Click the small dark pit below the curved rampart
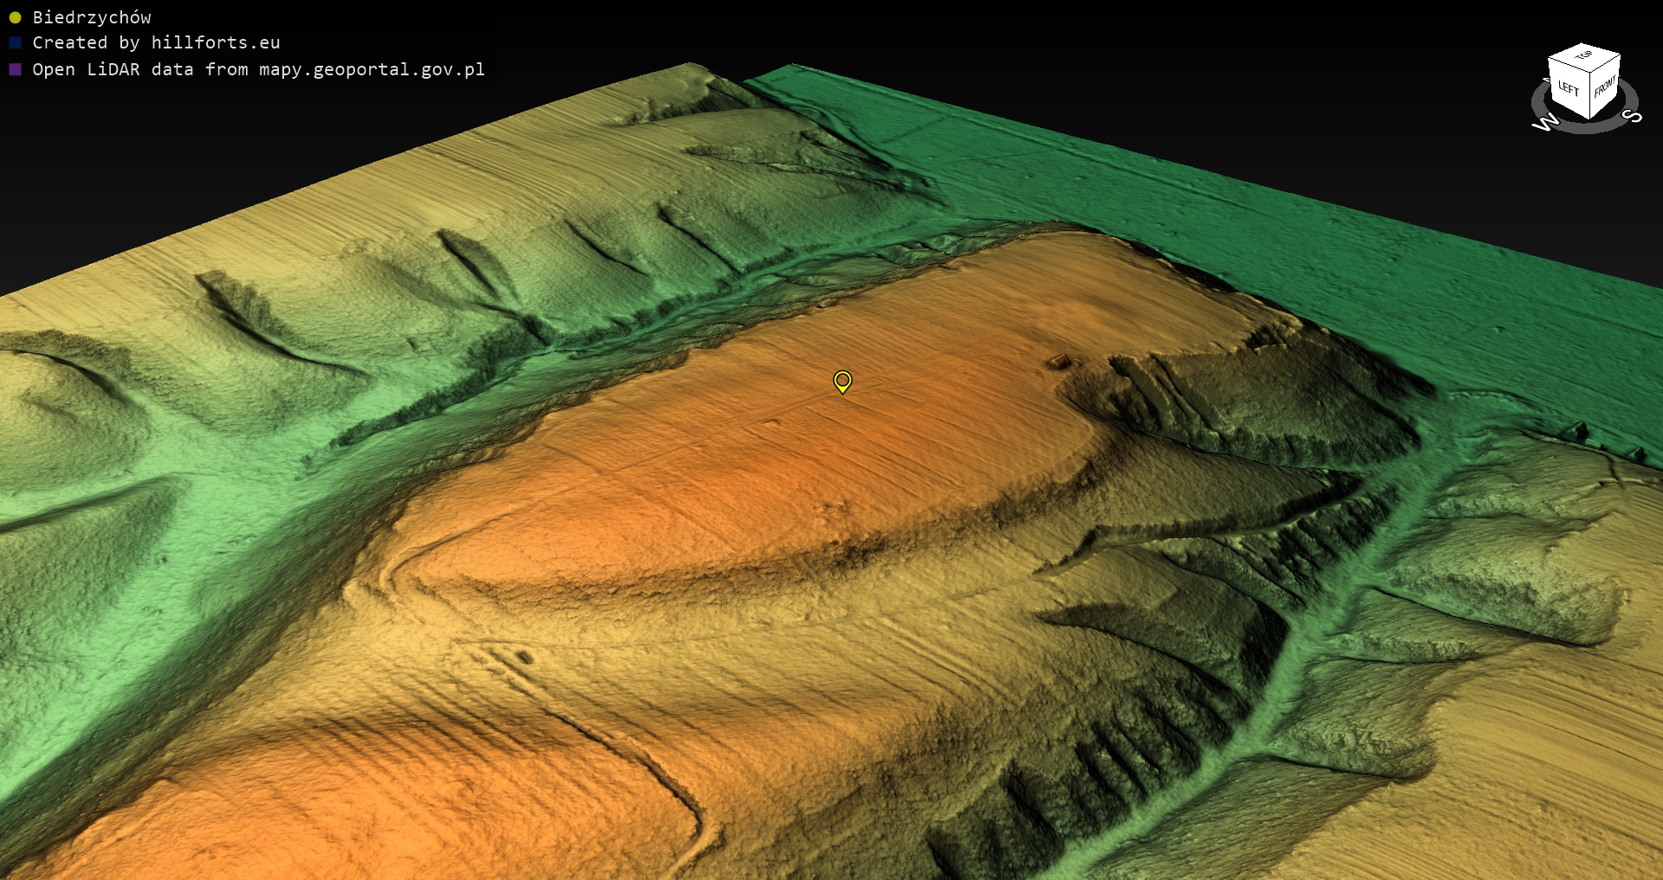The height and width of the screenshot is (880, 1663). coord(524,658)
